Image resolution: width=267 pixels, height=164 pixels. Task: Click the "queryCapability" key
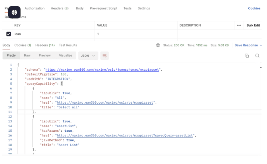pos(41,84)
